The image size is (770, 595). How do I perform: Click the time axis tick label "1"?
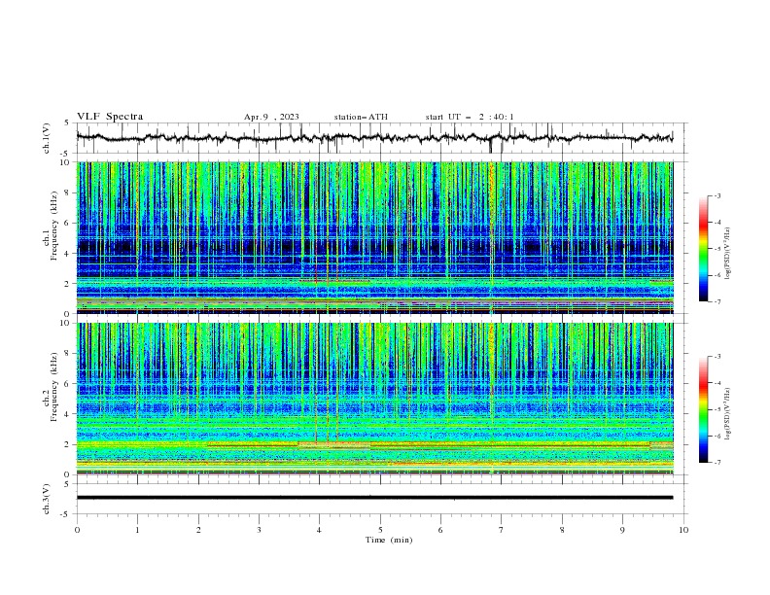coord(137,530)
